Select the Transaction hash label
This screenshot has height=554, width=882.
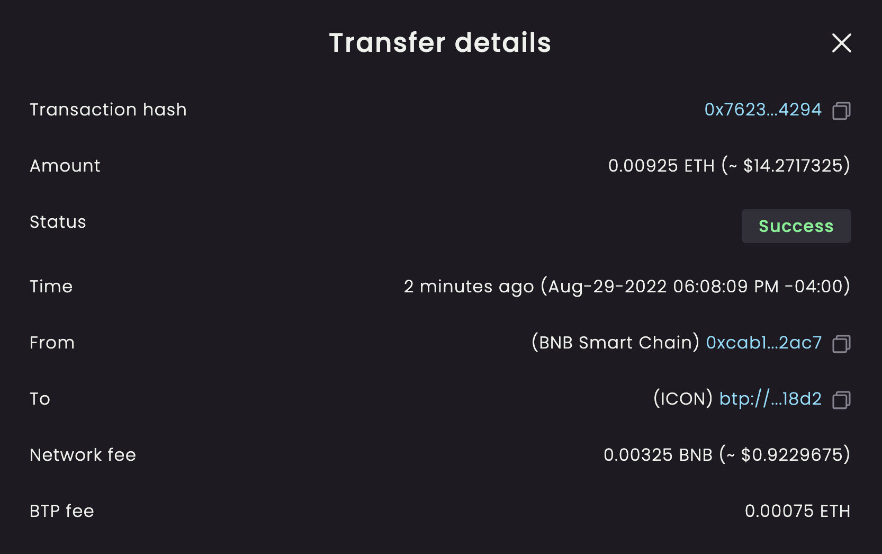pyautogui.click(x=108, y=110)
